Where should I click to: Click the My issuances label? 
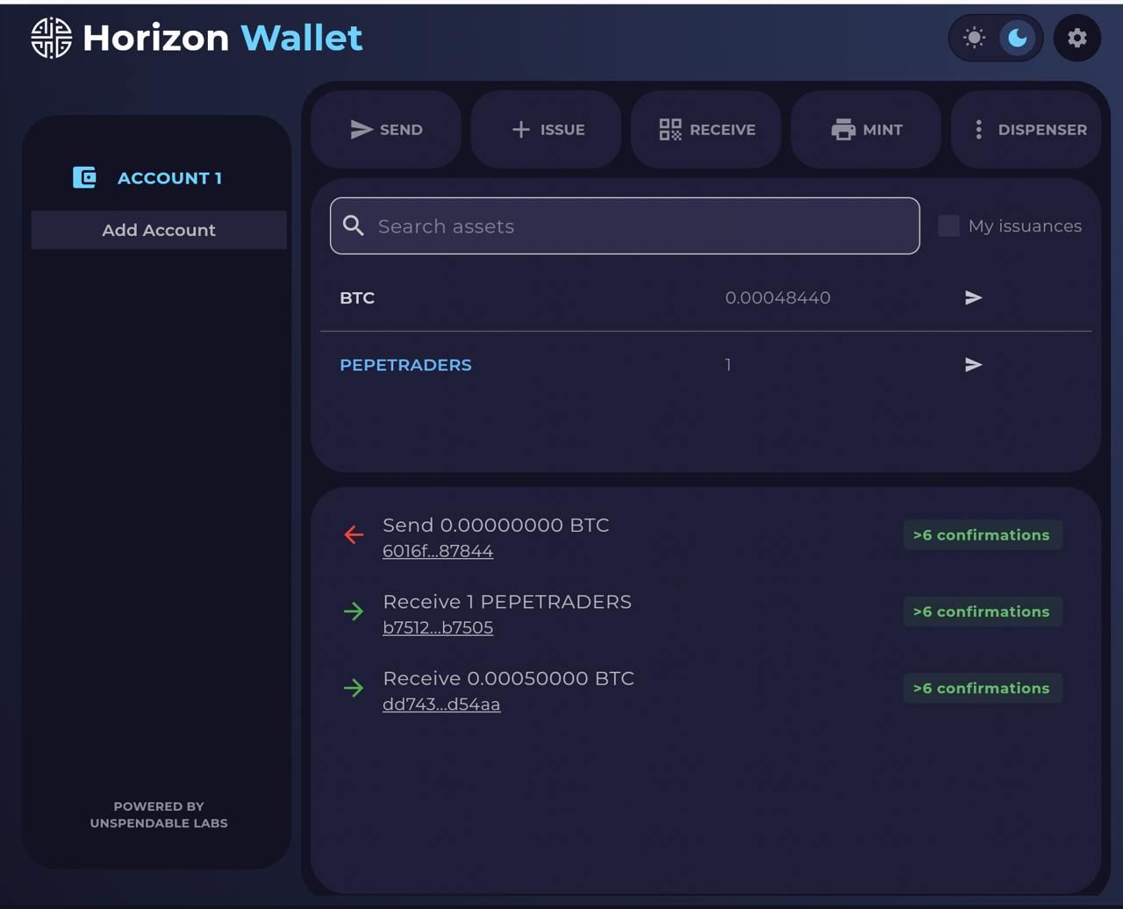pos(1025,226)
